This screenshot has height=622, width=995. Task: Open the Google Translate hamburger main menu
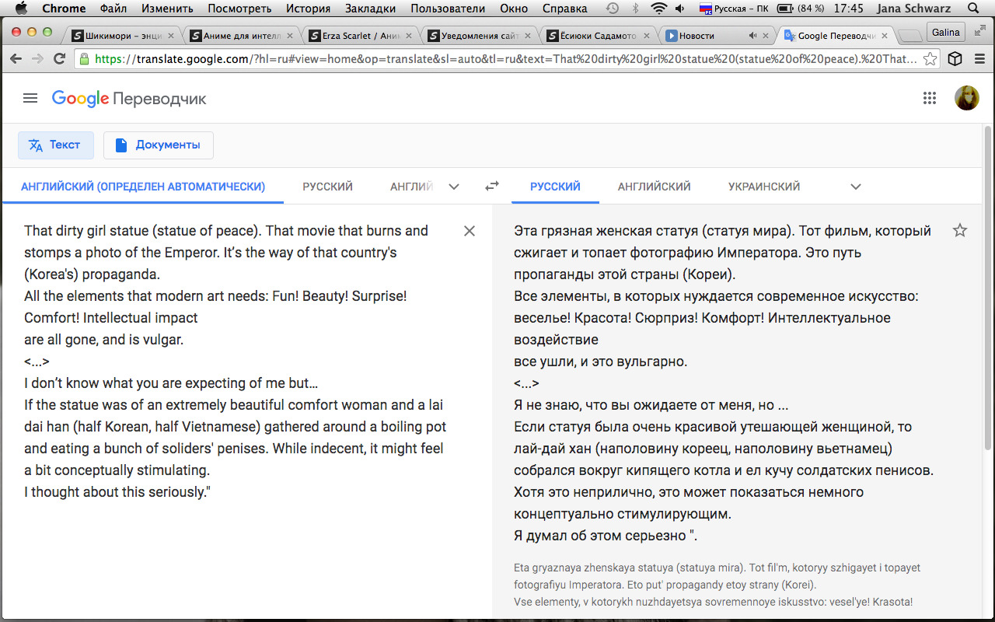pyautogui.click(x=30, y=98)
